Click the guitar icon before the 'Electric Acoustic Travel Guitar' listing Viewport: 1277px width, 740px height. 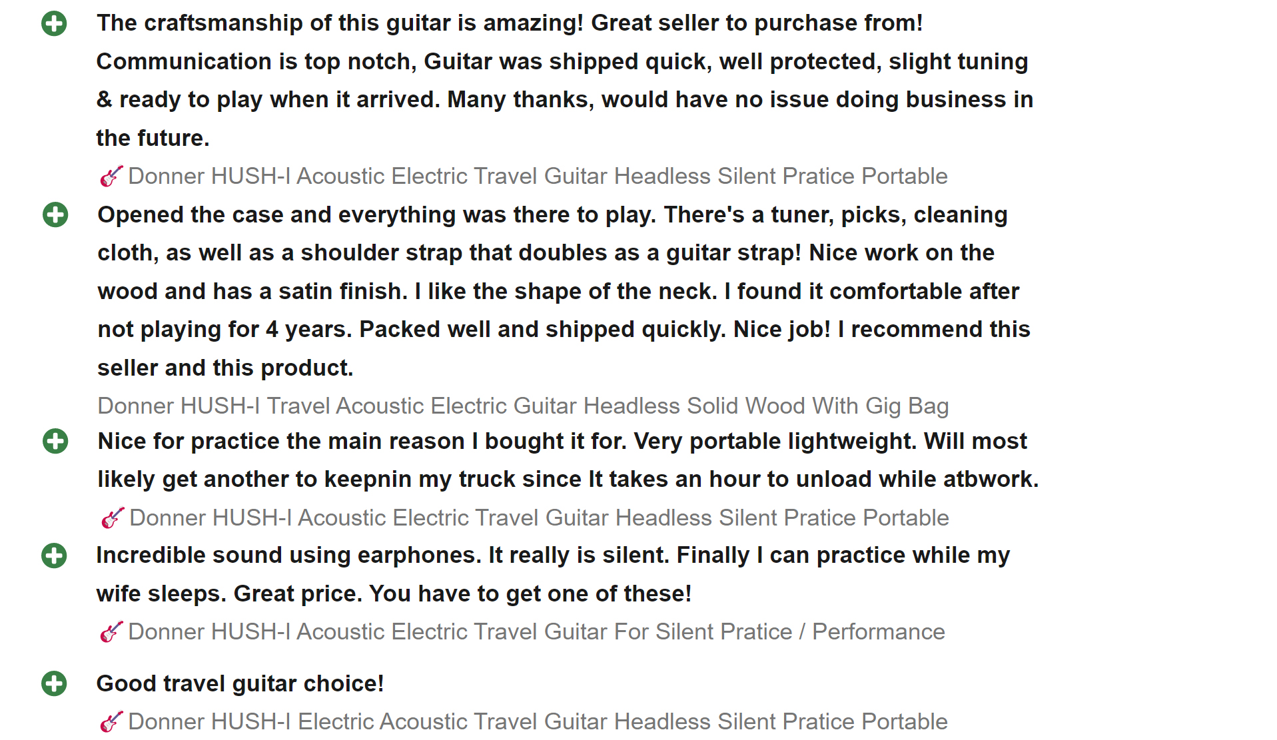(x=111, y=722)
